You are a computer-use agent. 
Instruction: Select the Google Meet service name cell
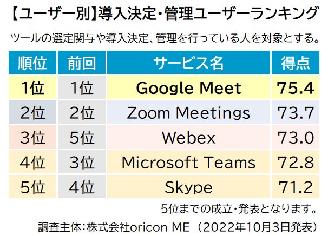coord(188,87)
